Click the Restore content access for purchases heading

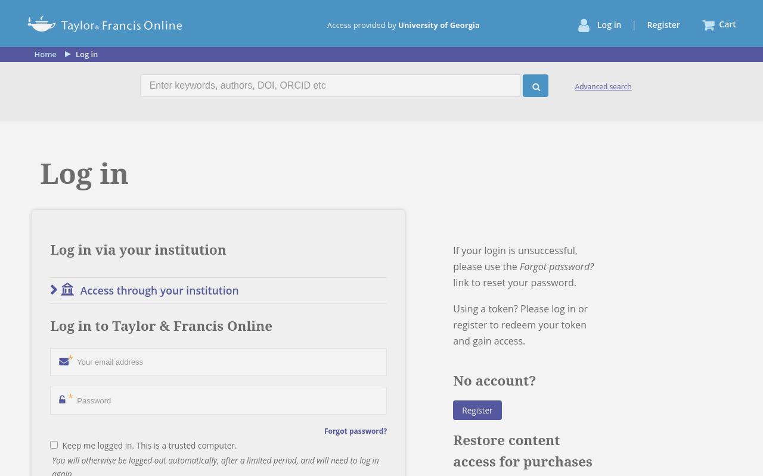click(x=523, y=451)
